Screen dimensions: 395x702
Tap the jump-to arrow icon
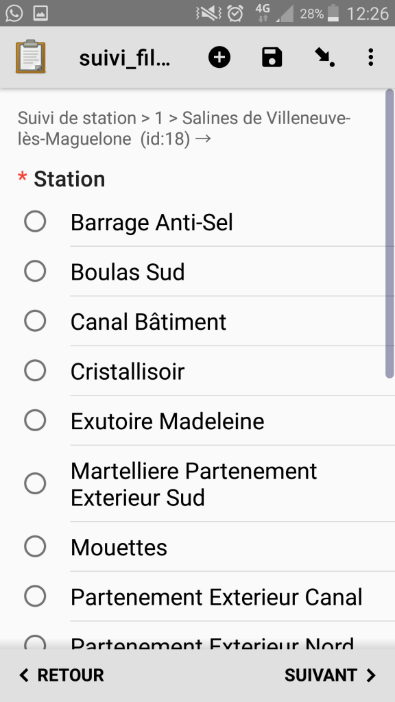click(324, 58)
